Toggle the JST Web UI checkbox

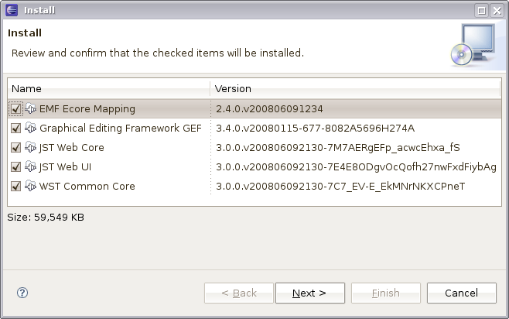[x=16, y=167]
